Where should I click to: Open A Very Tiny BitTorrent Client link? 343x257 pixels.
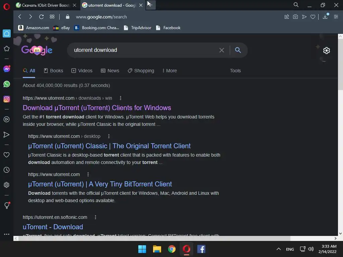100,184
